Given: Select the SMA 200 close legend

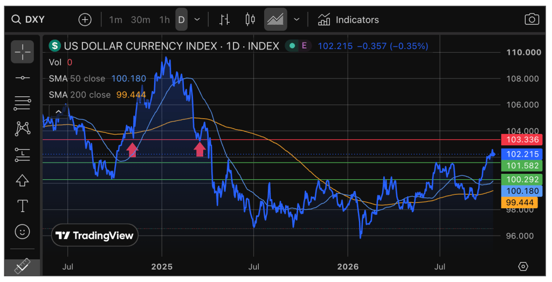Looking at the screenshot, I should 97,95.
